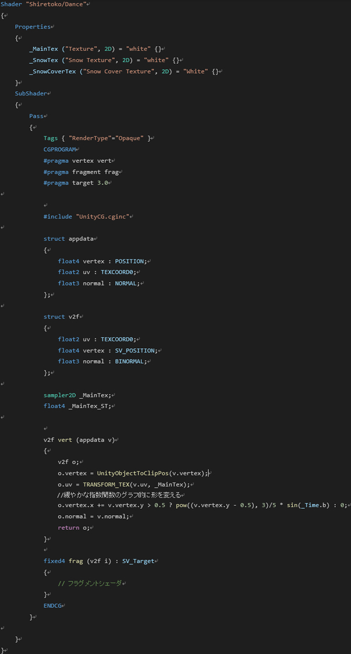
Task: Click the #pragma target 3.0 line
Action: click(x=76, y=183)
